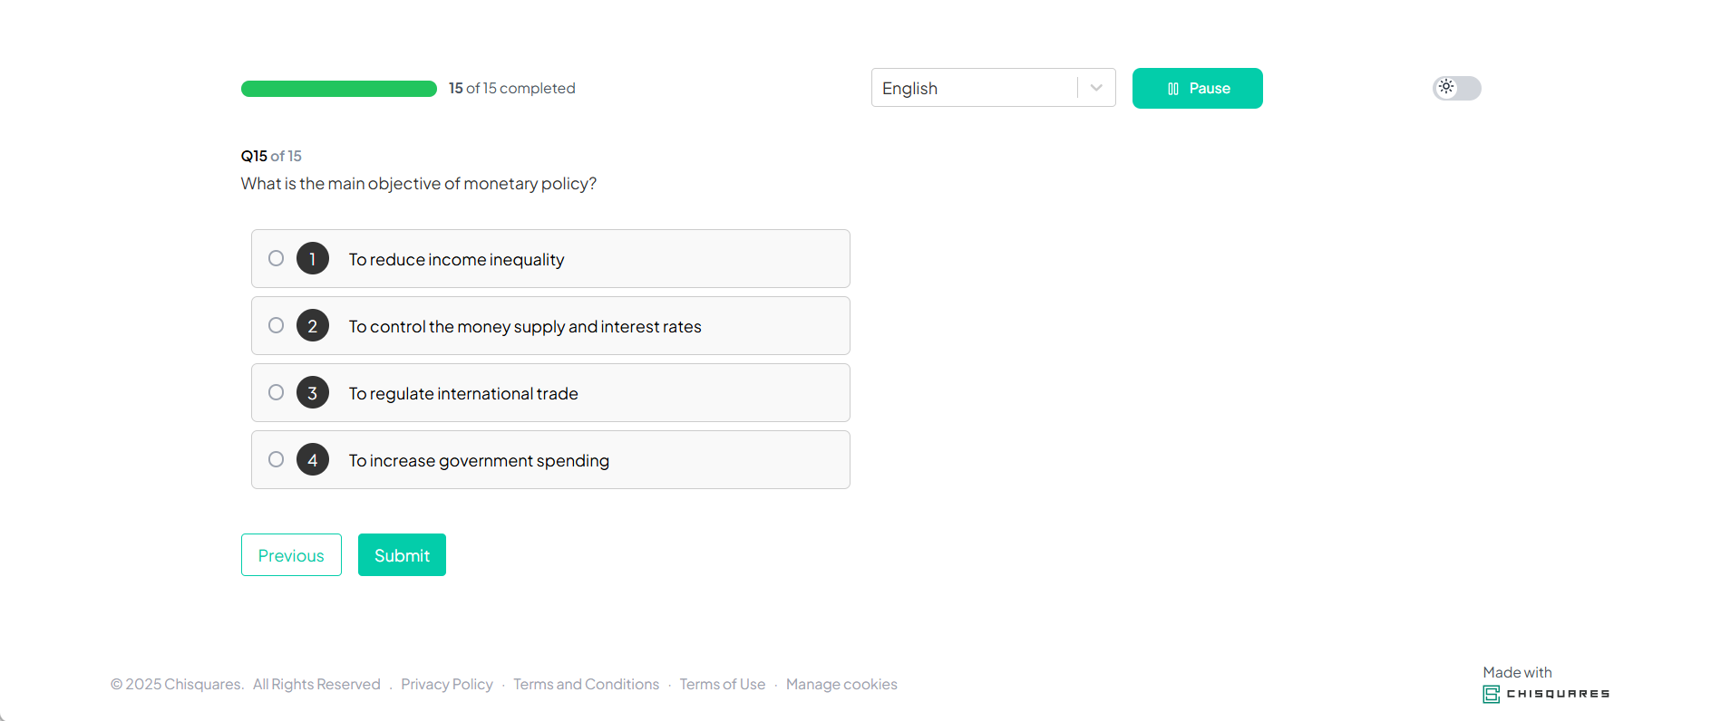Go back with the Previous button
Screen dimensions: 1711x721
(291, 555)
